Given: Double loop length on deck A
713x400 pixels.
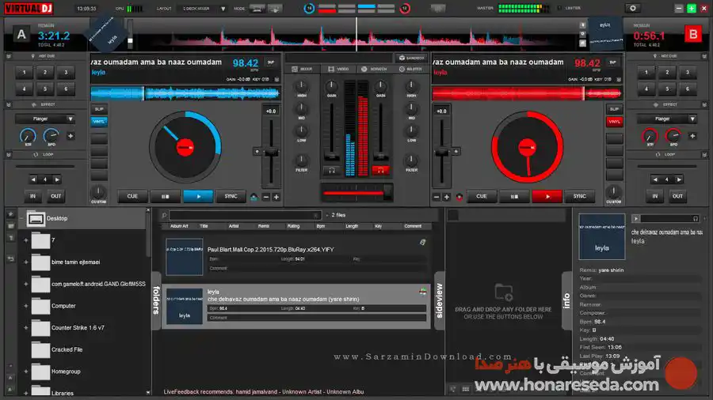Looking at the screenshot, I should coord(57,179).
